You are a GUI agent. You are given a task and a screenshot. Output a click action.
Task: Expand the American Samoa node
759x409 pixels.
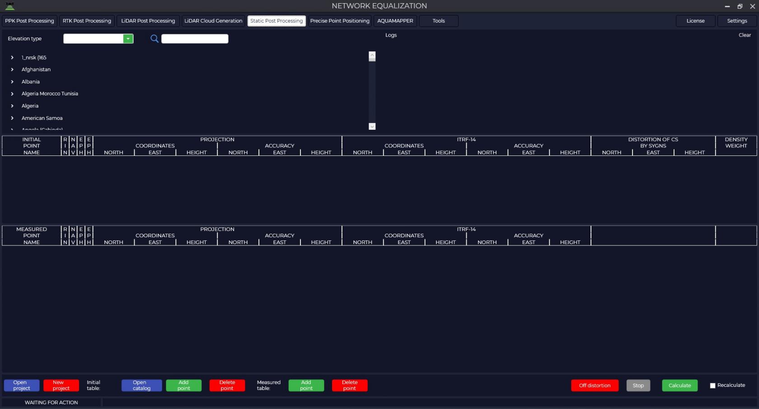tap(12, 118)
